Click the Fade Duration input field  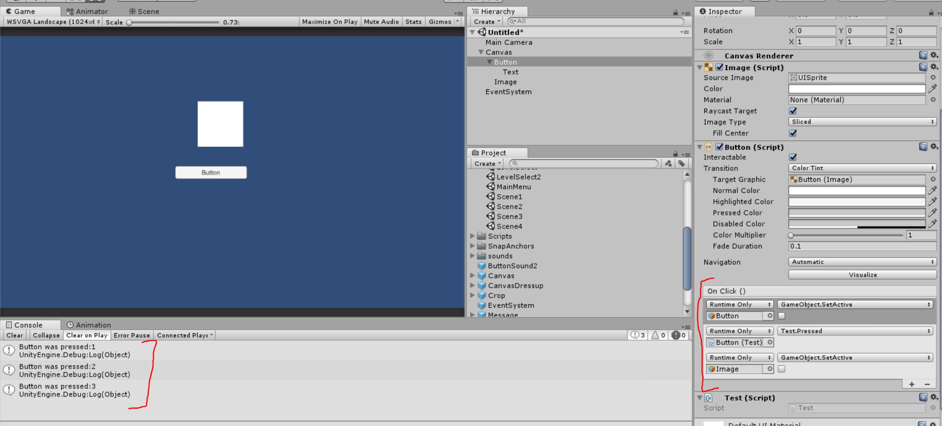[x=862, y=246]
